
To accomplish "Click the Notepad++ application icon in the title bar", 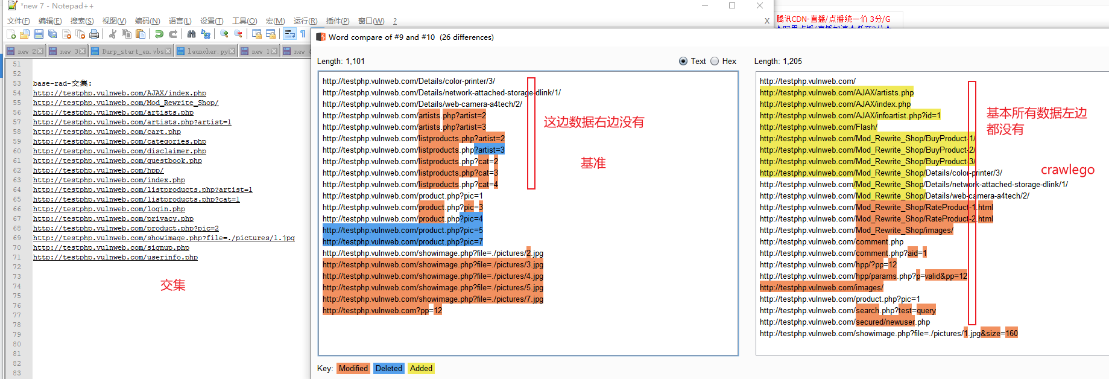I will 12,5.
